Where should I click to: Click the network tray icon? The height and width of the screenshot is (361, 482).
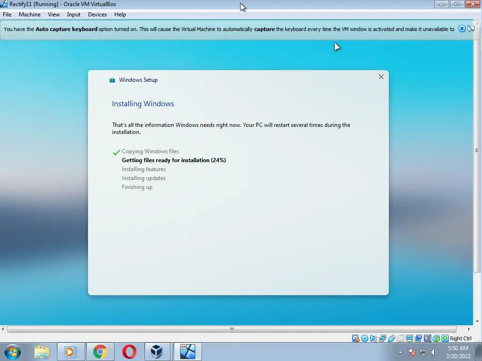[423, 352]
